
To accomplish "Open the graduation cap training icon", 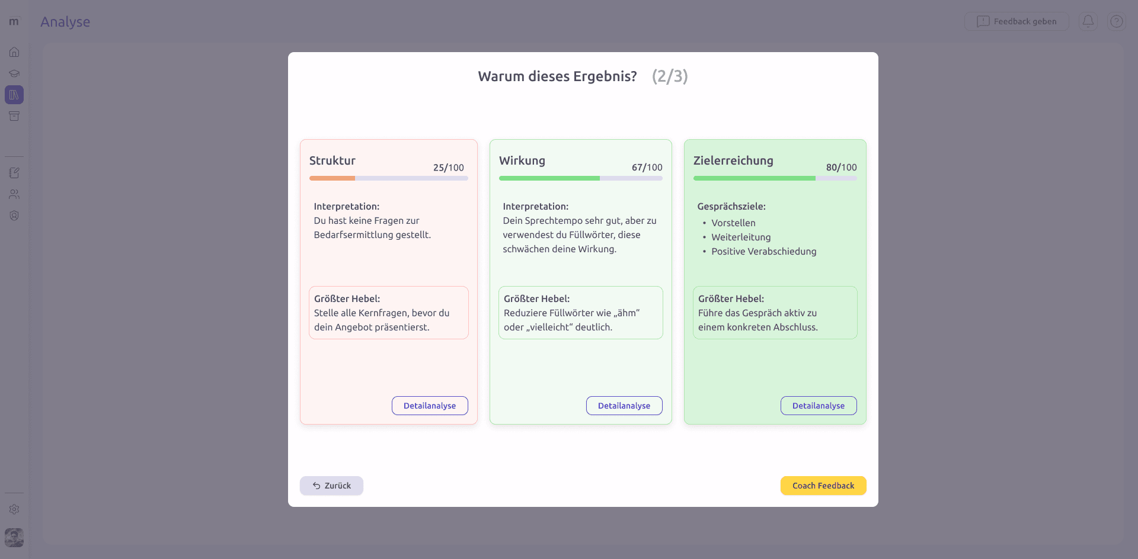I will pos(14,73).
